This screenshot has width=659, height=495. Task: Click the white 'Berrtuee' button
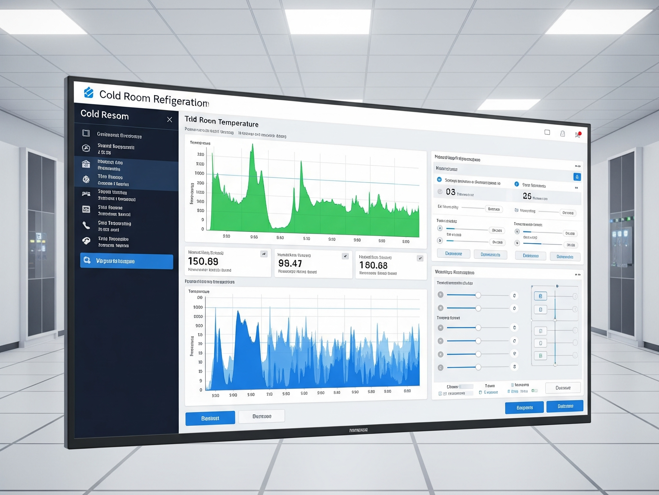tap(262, 416)
